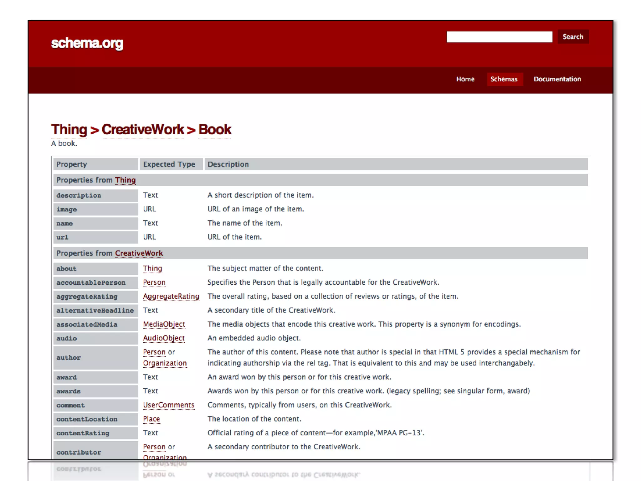Viewport: 641px width, 481px height.
Task: Open CreativeWork link in Properties from row
Action: pos(139,253)
